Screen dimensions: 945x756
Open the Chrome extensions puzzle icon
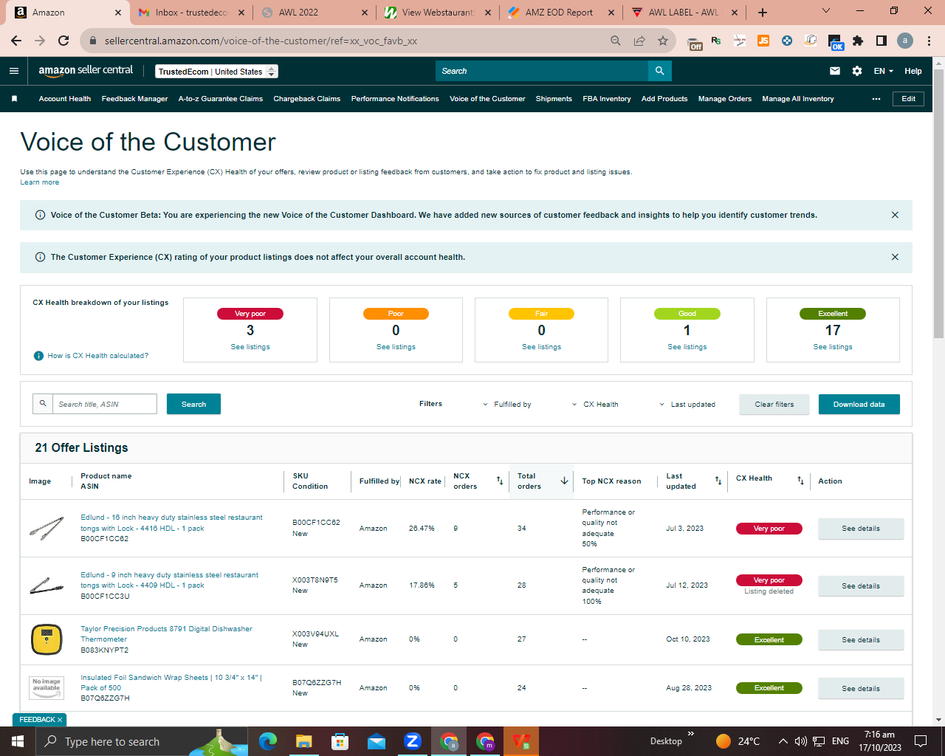[x=858, y=41]
